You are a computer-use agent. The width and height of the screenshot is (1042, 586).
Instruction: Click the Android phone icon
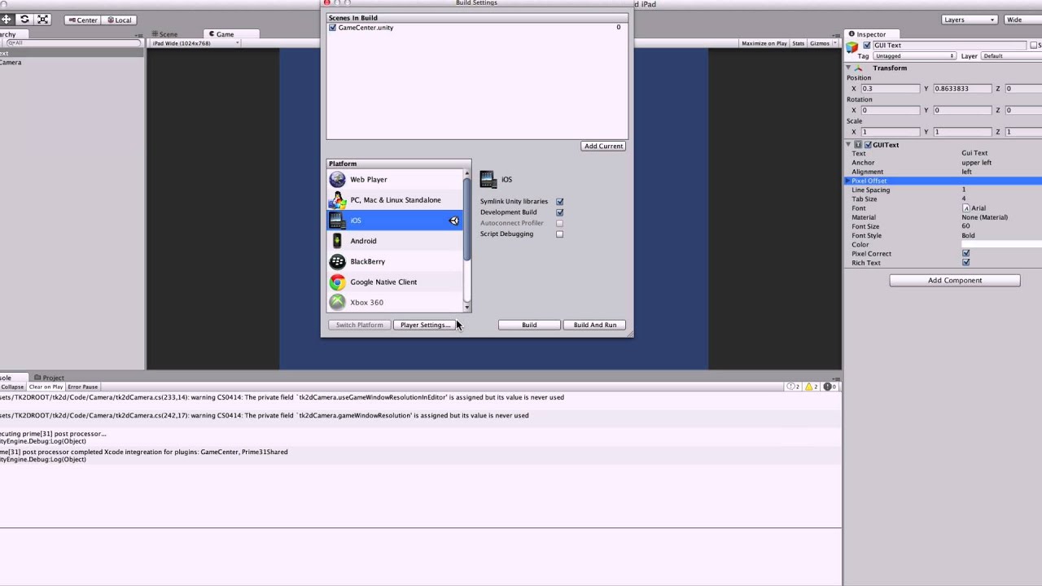(337, 241)
